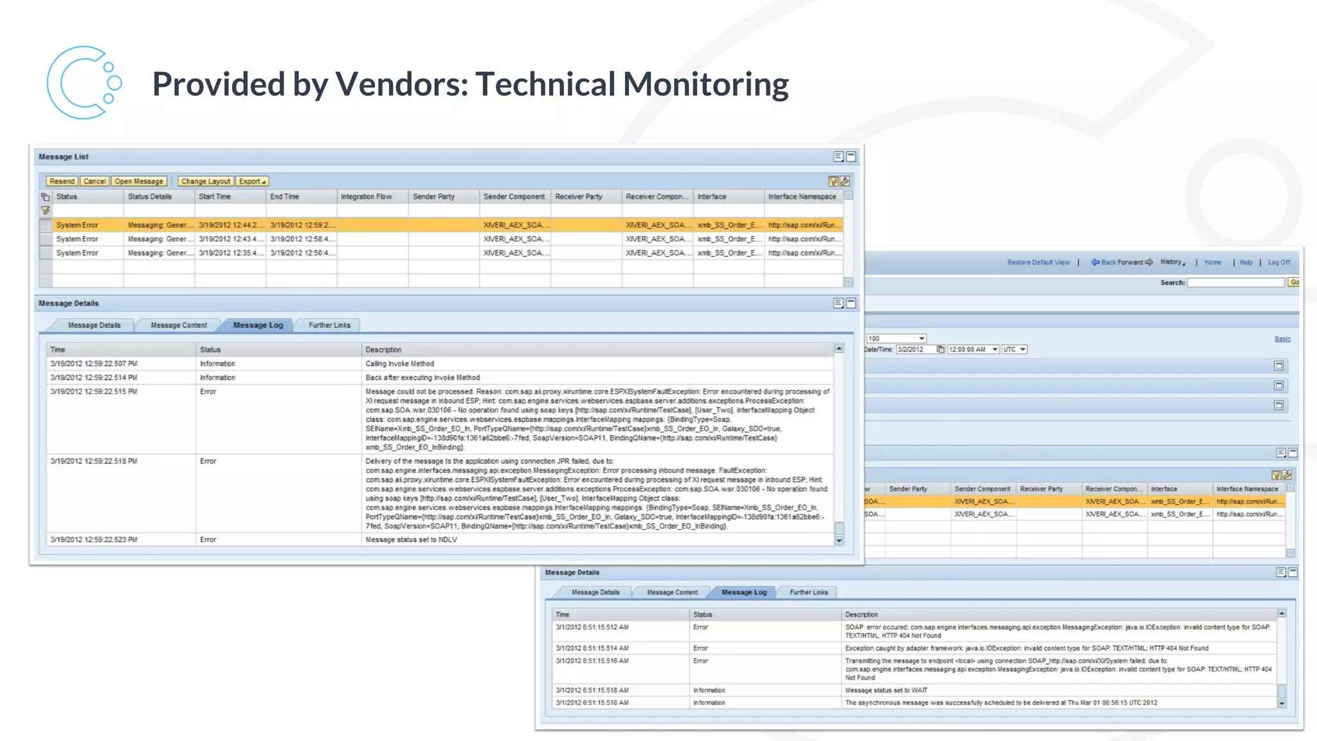The width and height of the screenshot is (1317, 741).
Task: Click the Change Layout button
Action: (x=206, y=181)
